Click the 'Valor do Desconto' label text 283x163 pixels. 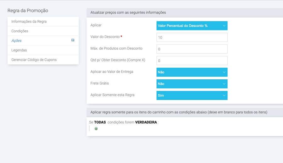coord(105,37)
